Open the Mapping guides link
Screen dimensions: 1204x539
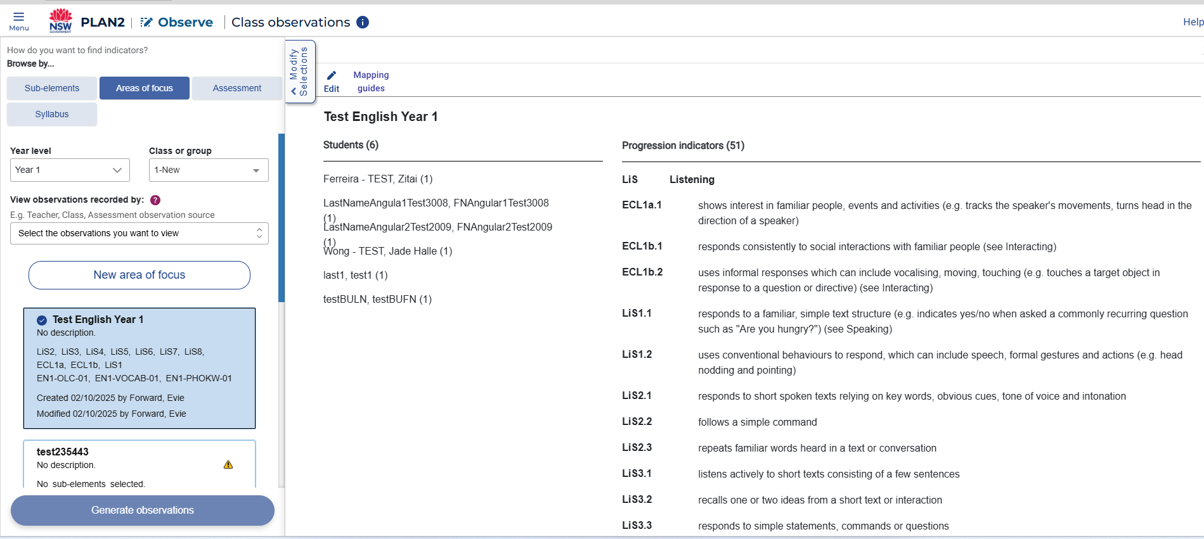pos(371,82)
